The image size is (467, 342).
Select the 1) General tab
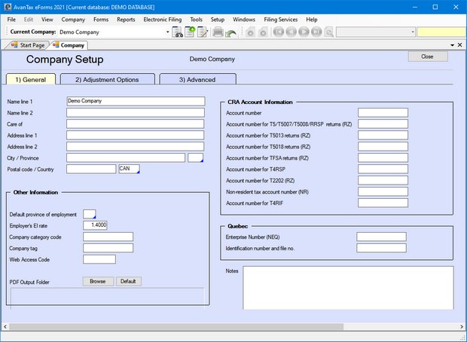(31, 80)
